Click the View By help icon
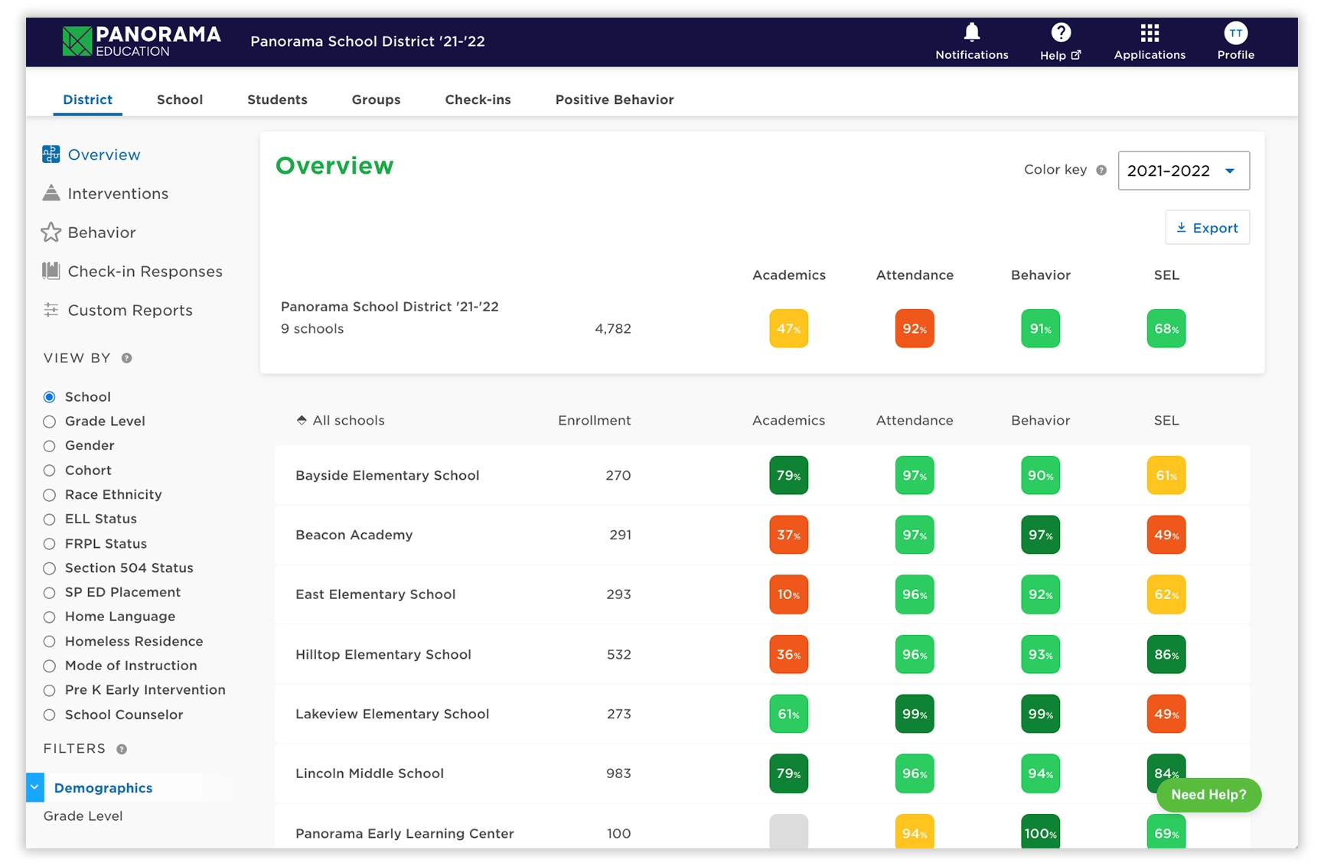 pyautogui.click(x=127, y=358)
